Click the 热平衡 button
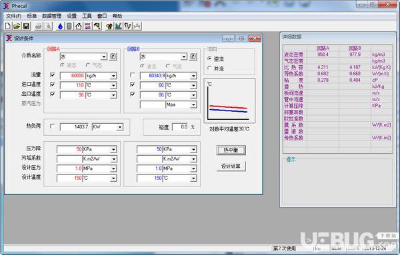 (231, 150)
